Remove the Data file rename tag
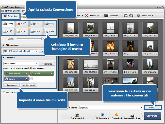Image resolution: width=165 pixels, height=124 pixels. coord(51,73)
